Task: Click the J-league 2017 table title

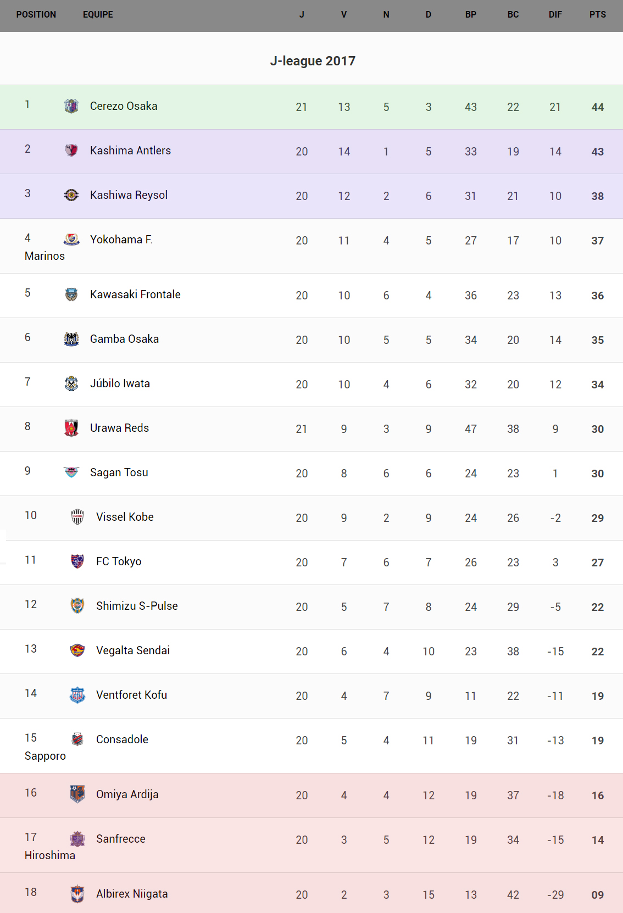Action: click(313, 61)
